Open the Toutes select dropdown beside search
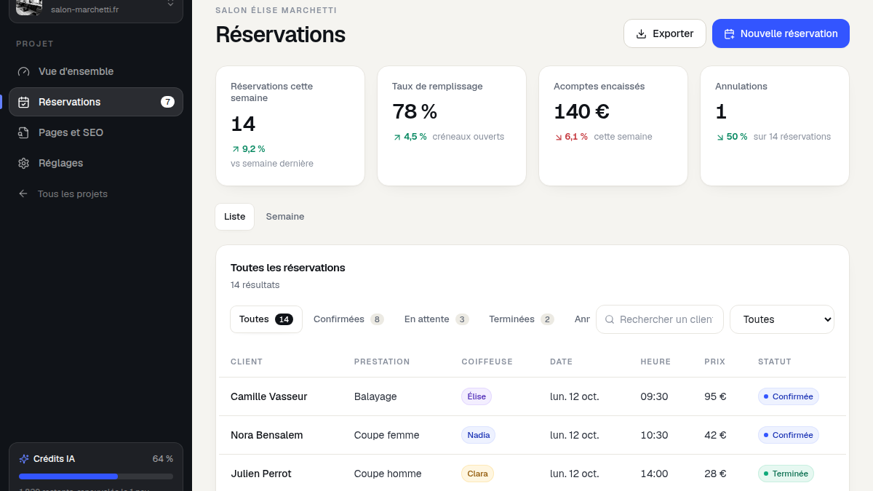Image resolution: width=873 pixels, height=491 pixels. 782,319
